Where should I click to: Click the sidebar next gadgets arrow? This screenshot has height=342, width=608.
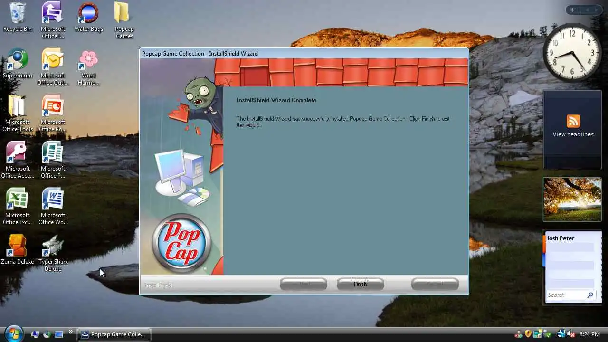(x=598, y=10)
